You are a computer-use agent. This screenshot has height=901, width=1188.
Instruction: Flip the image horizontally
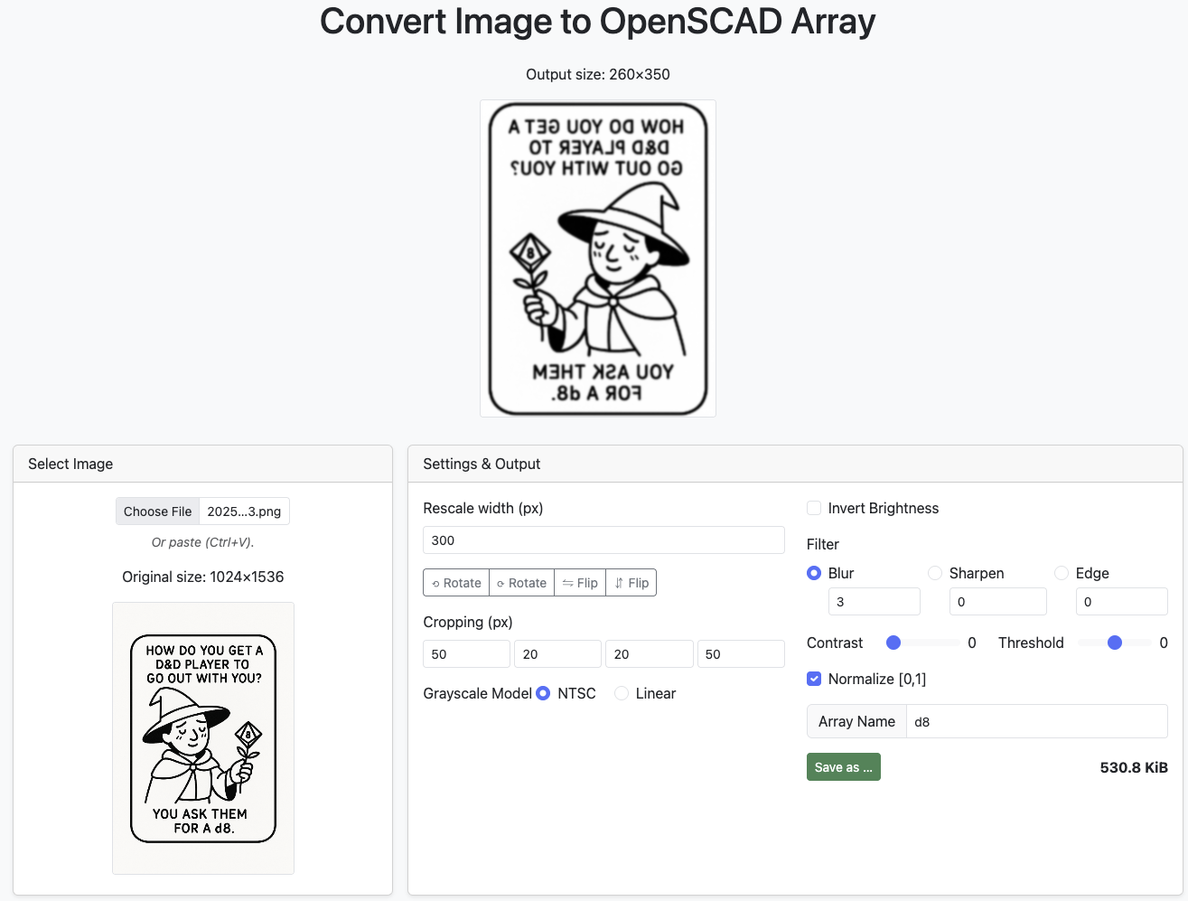[x=580, y=583]
